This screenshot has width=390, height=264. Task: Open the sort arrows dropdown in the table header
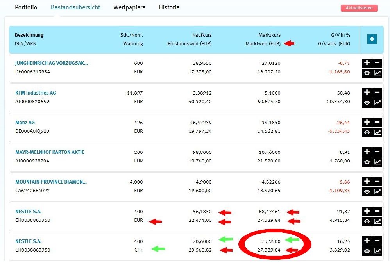[372, 39]
